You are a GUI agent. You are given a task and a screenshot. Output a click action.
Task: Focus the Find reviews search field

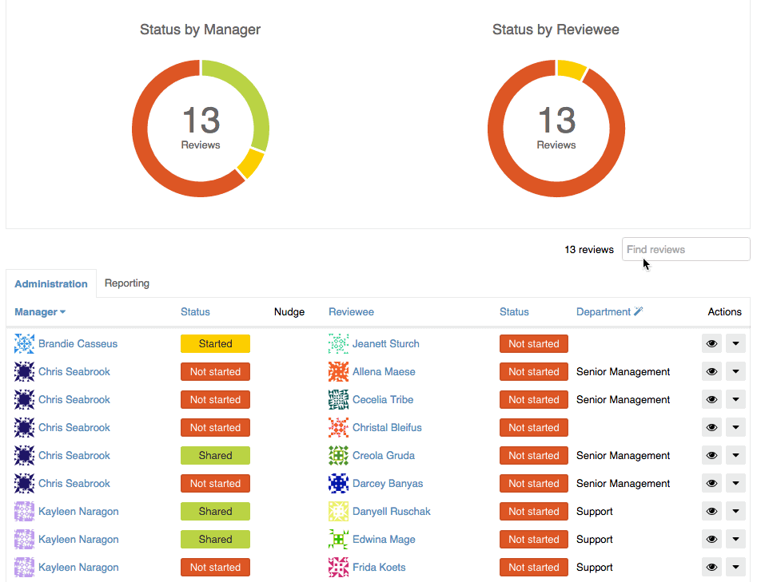coord(686,249)
